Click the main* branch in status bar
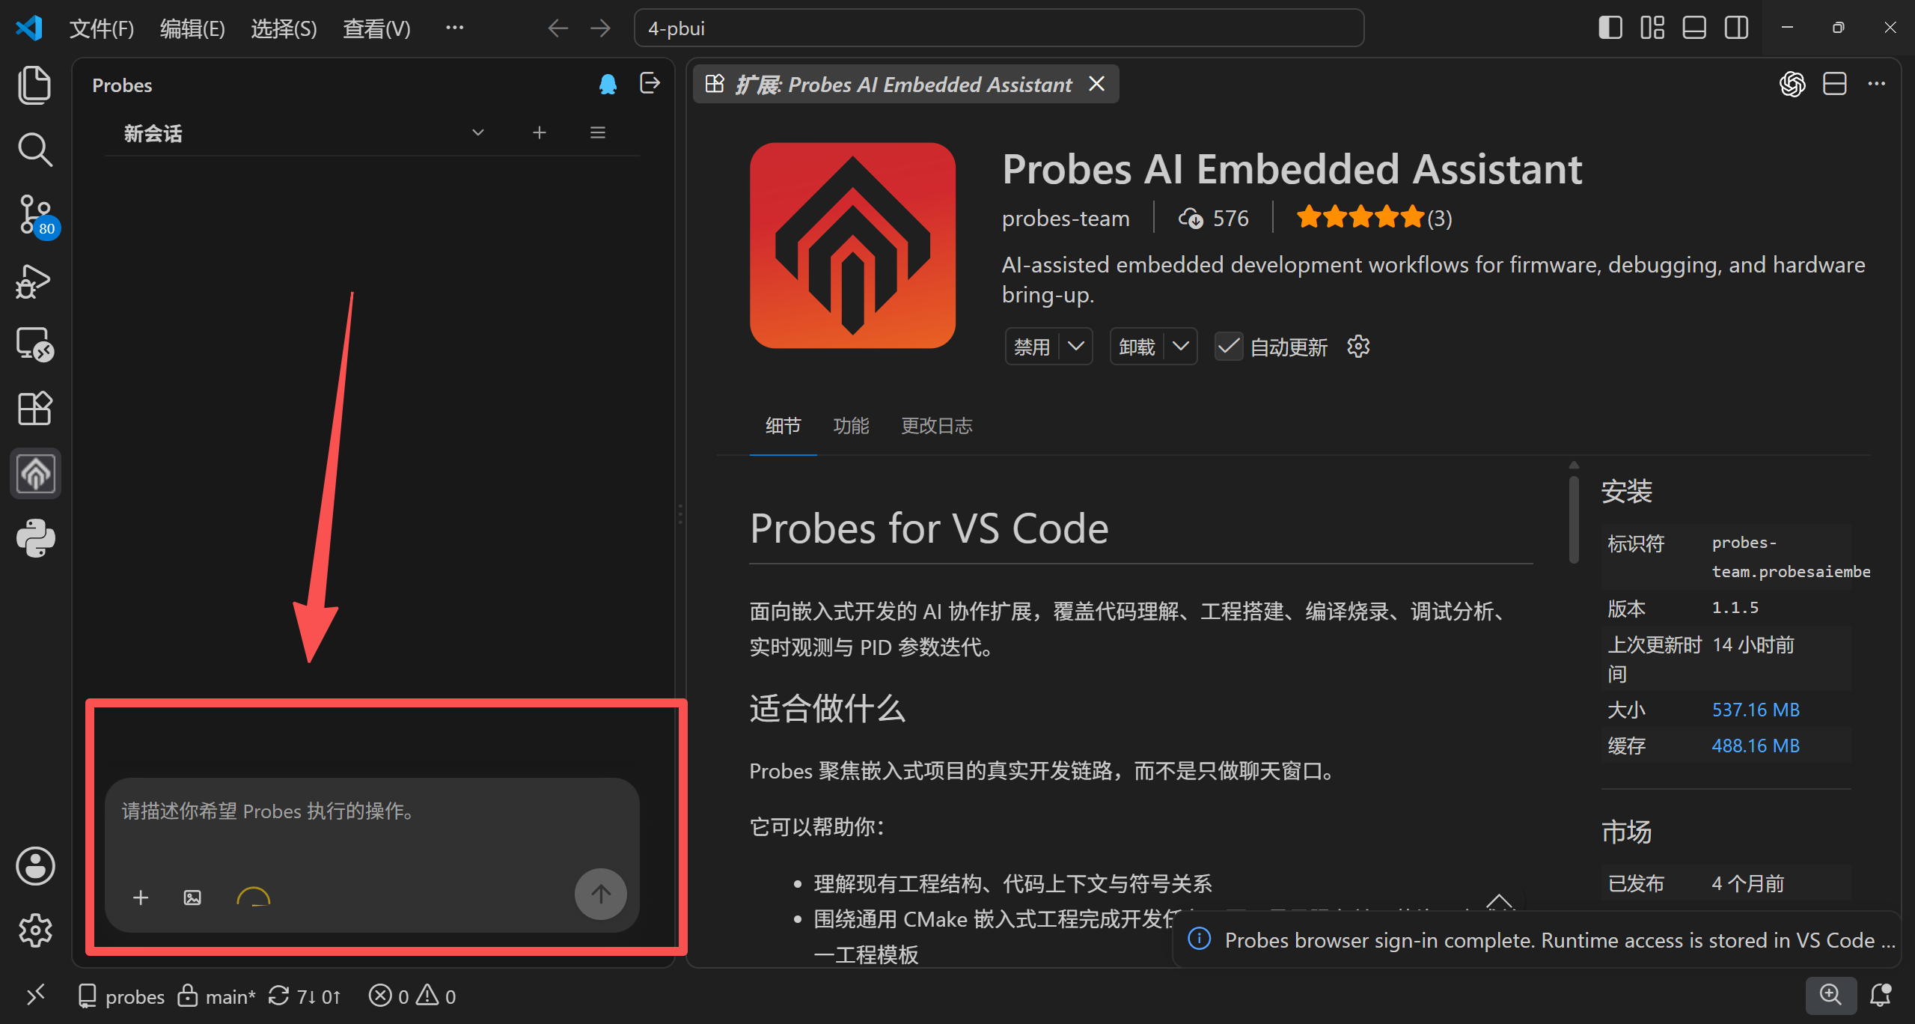The height and width of the screenshot is (1024, 1915). tap(217, 996)
